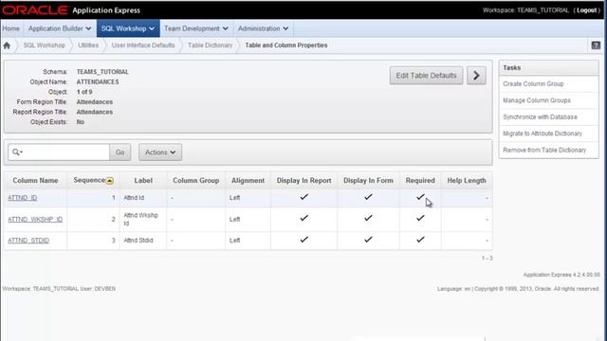The height and width of the screenshot is (341, 607).
Task: Click the search magnifier icon in search bar
Action: click(17, 152)
